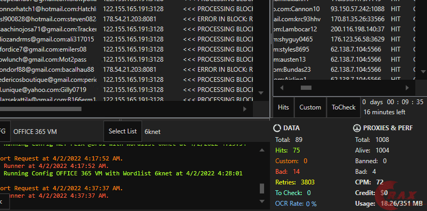Select hit row 93.150.57.242:1088
This screenshot has width=427, height=211.
pyautogui.click(x=344, y=9)
